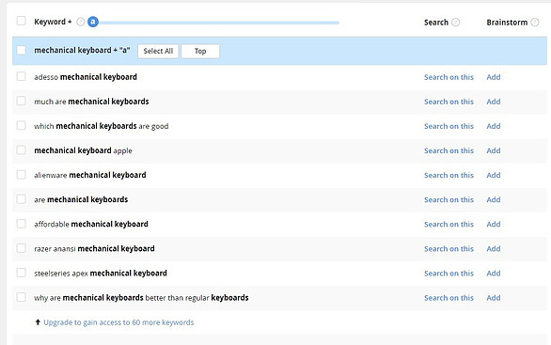Click help icon next to Keyword +
The image size is (551, 345).
[x=81, y=22]
